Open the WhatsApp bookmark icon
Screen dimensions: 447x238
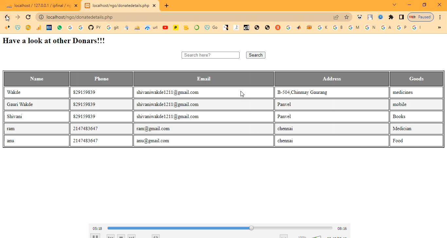coord(60,27)
